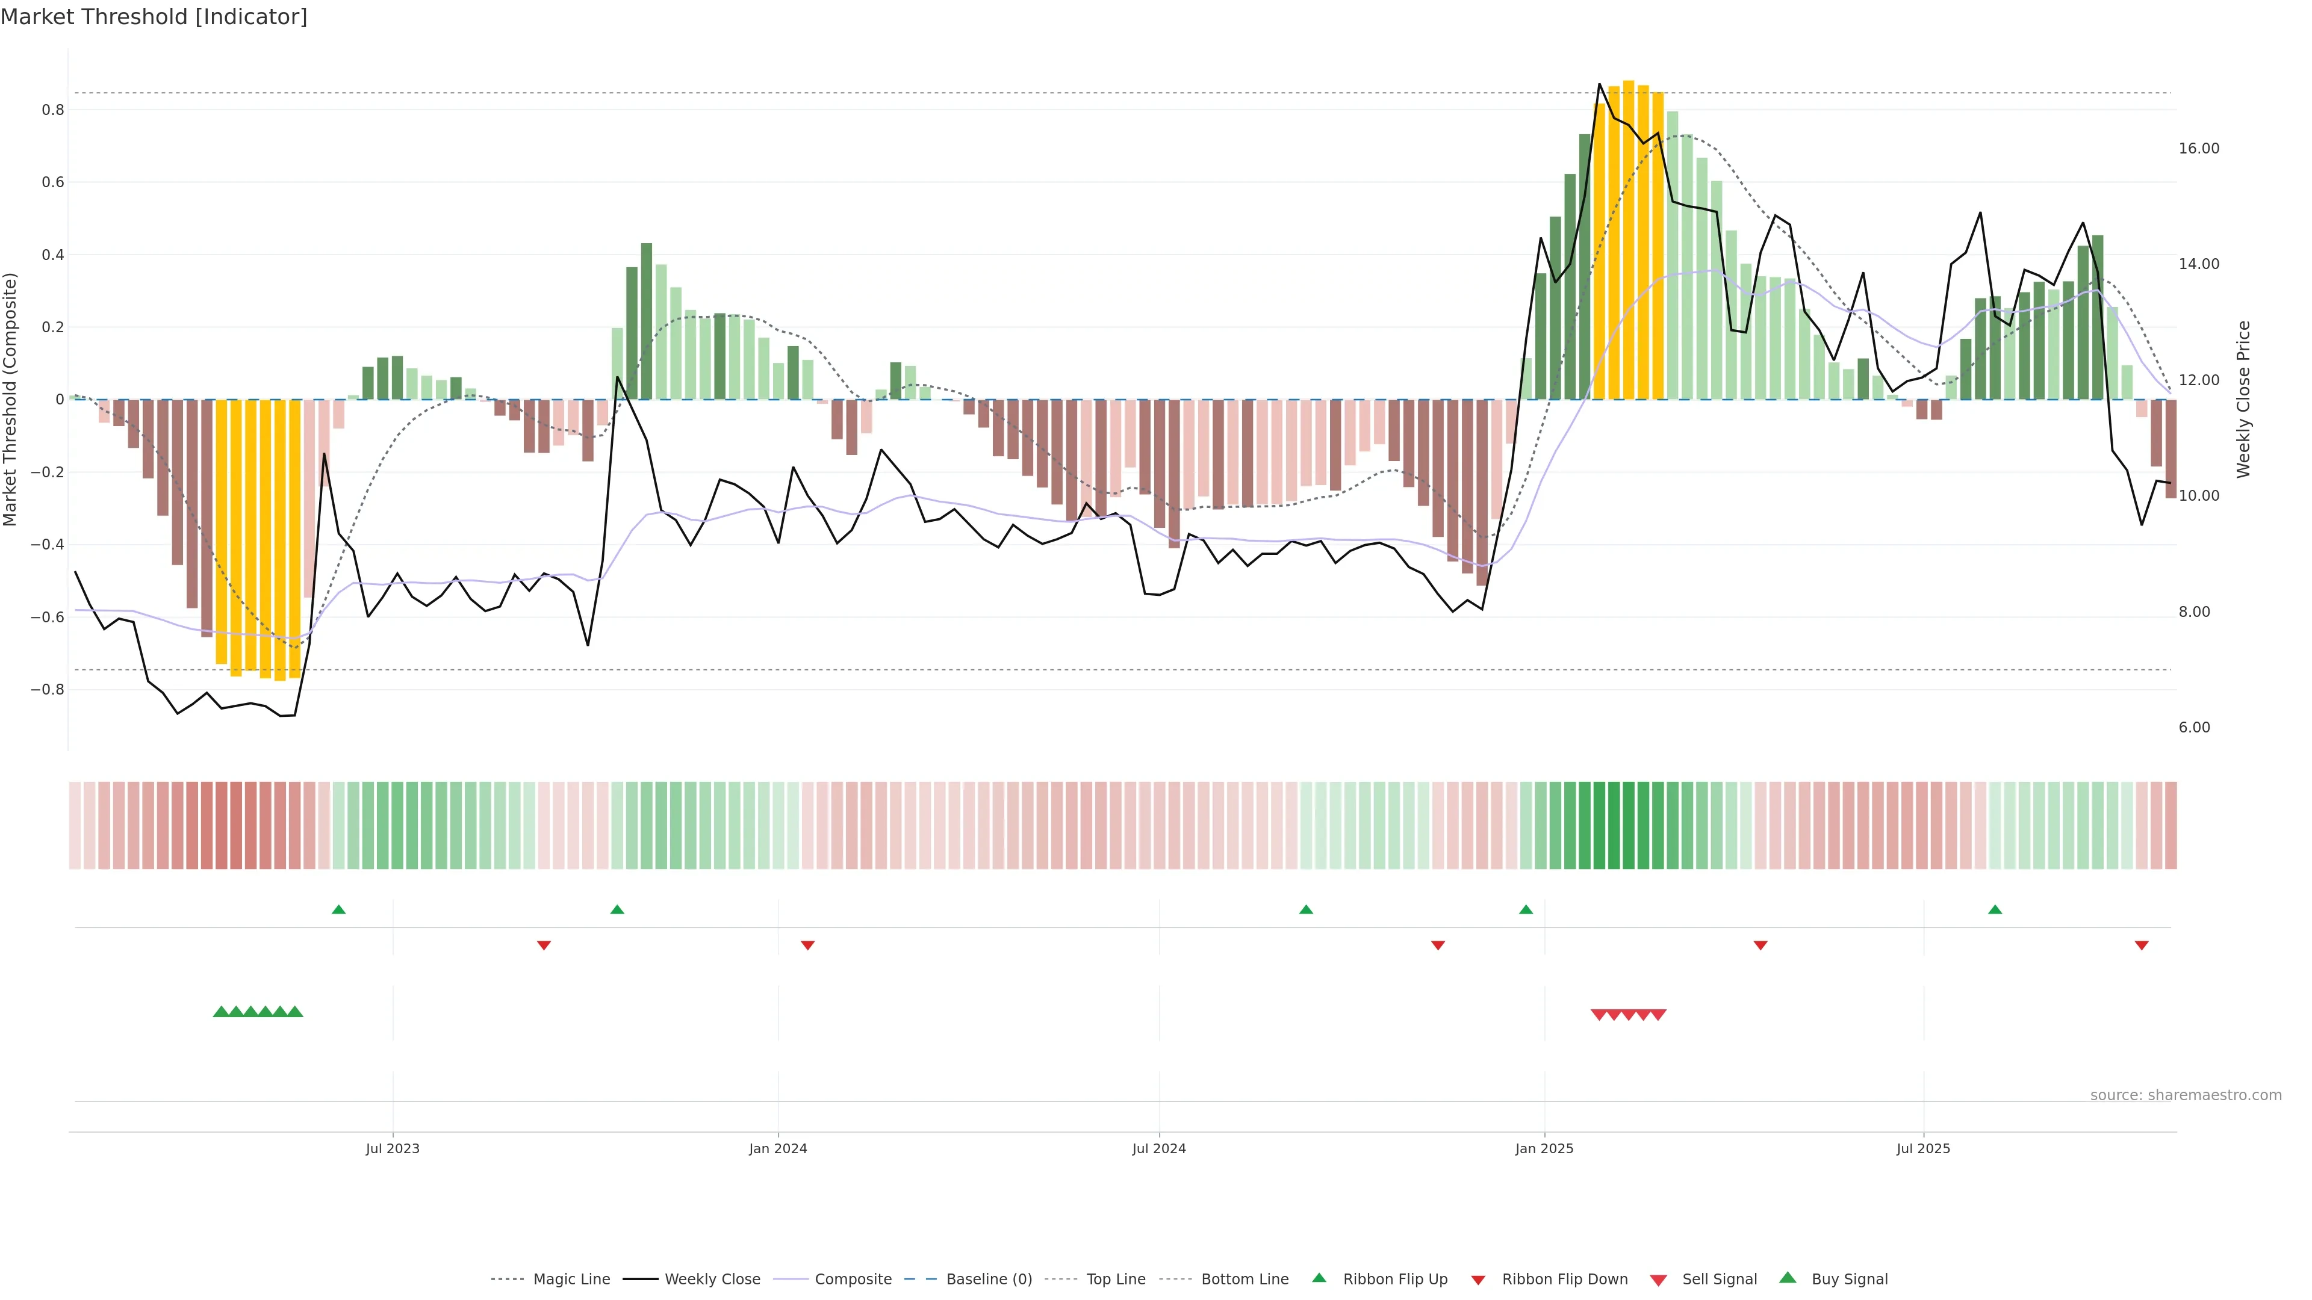Click the Sell Signal legend icon
Viewport: 2312px width, 1300px height.
pos(1658,1280)
